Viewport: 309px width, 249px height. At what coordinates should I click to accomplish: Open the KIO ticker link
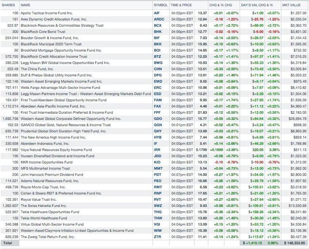pos(157,162)
